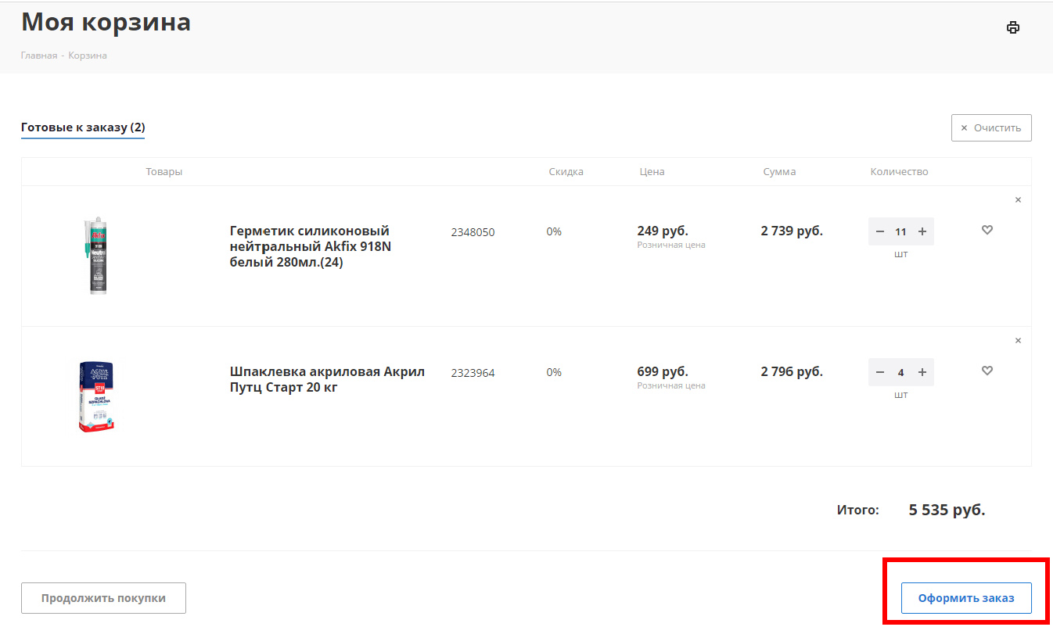The height and width of the screenshot is (627, 1053).
Task: Increase Akfix sealant quantity by one
Action: click(x=922, y=231)
